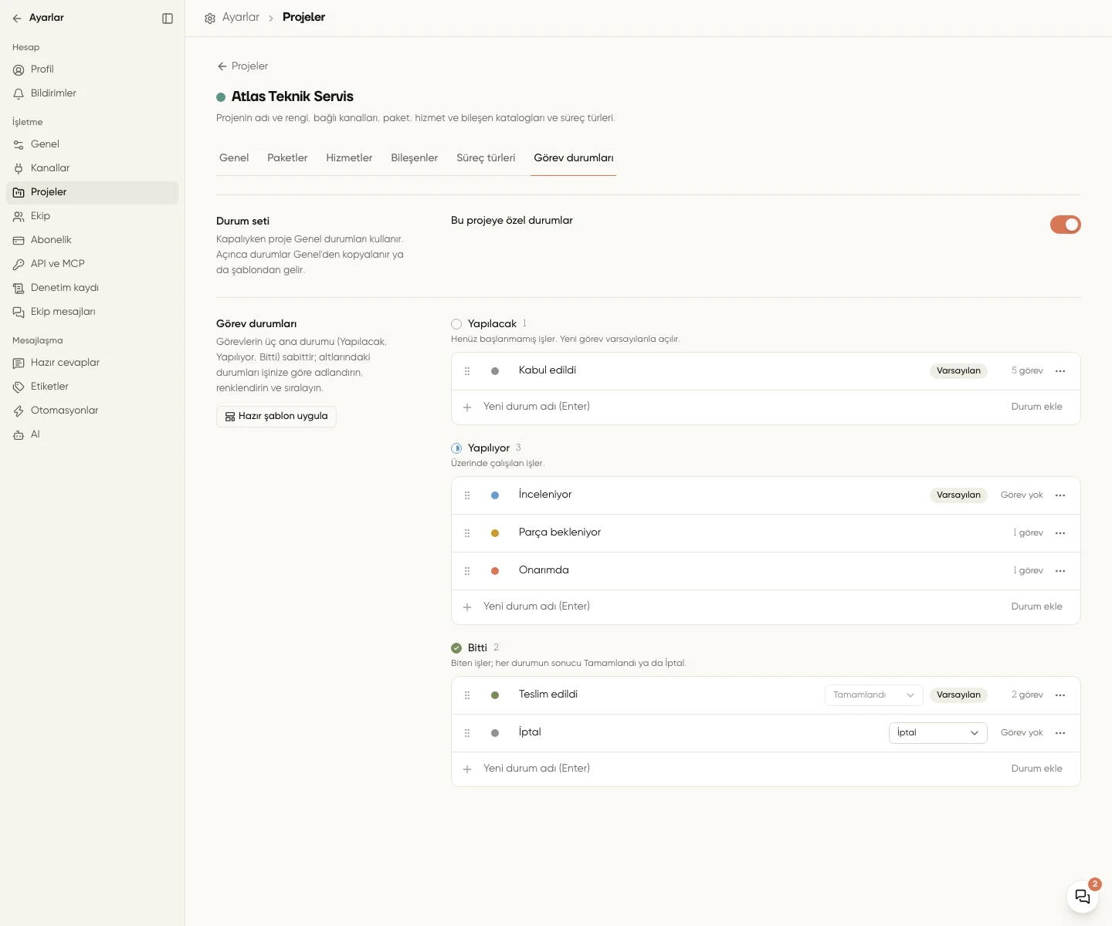Open Hazır cevaplar in the sidebar

click(x=93, y=363)
